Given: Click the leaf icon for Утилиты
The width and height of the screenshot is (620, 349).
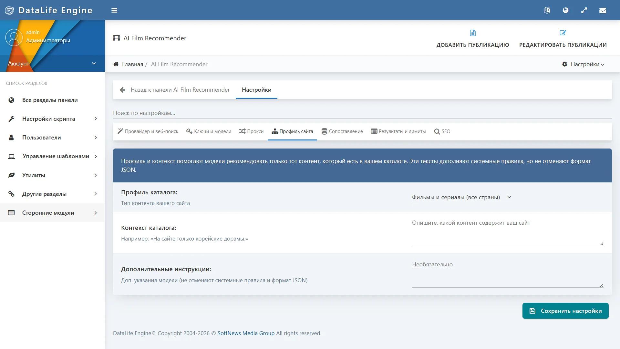Looking at the screenshot, I should click(11, 175).
